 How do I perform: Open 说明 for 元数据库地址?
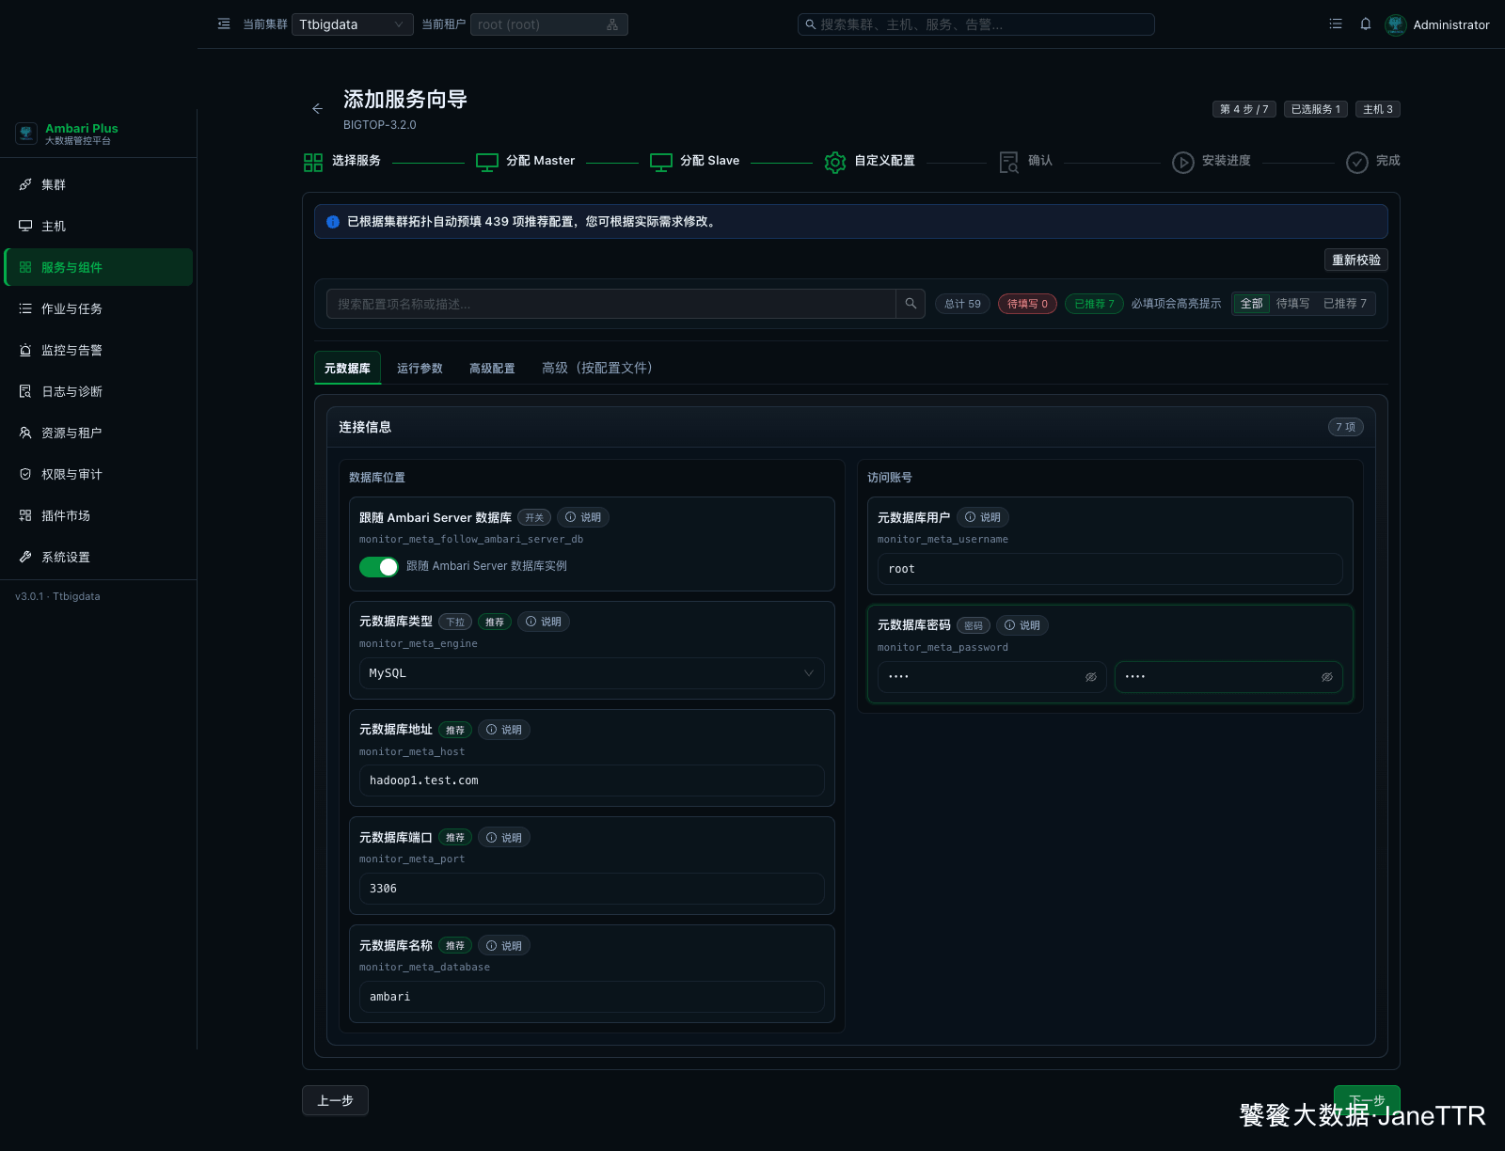tap(504, 730)
